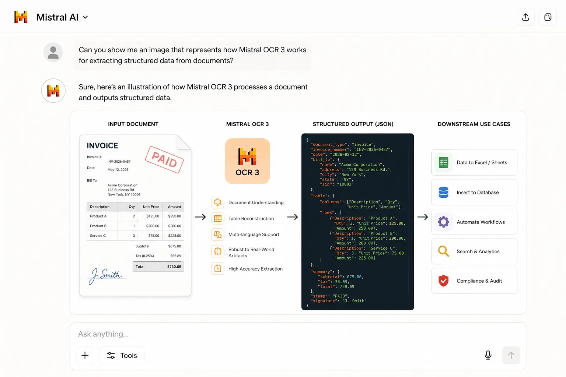This screenshot has width=566, height=377.
Task: Click the structured JSON output code panel
Action: pyautogui.click(x=358, y=222)
